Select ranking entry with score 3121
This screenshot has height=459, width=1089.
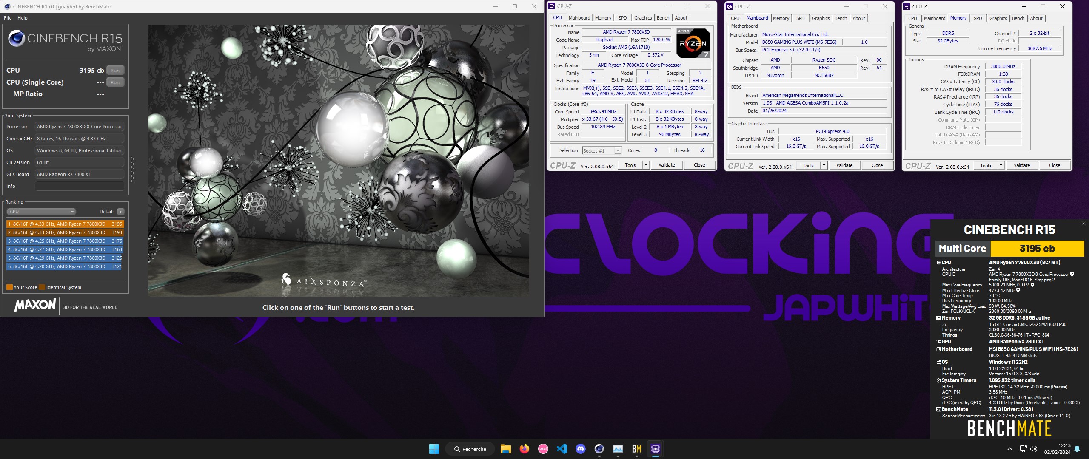65,266
